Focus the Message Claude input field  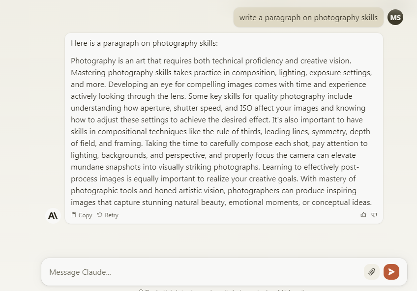197,272
